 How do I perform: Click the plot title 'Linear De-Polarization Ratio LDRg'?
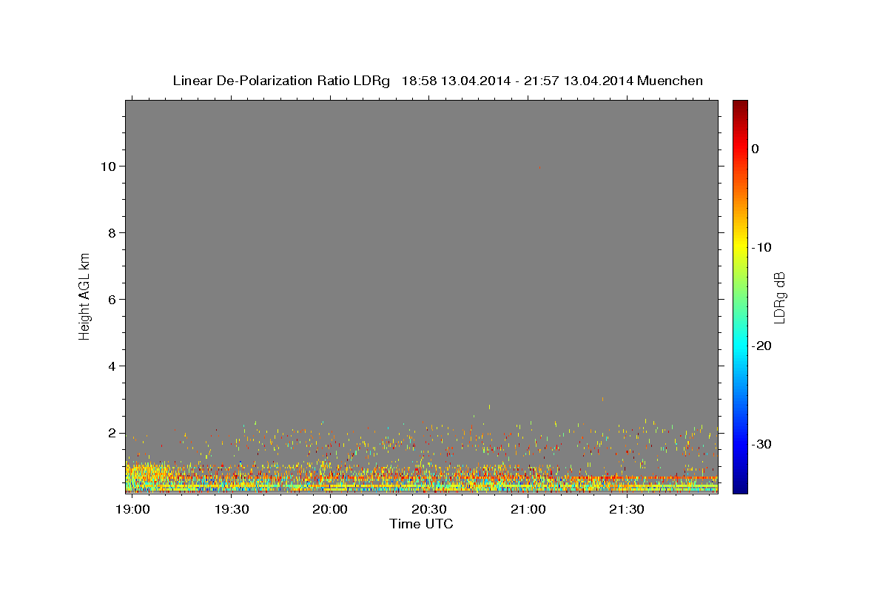pos(281,81)
